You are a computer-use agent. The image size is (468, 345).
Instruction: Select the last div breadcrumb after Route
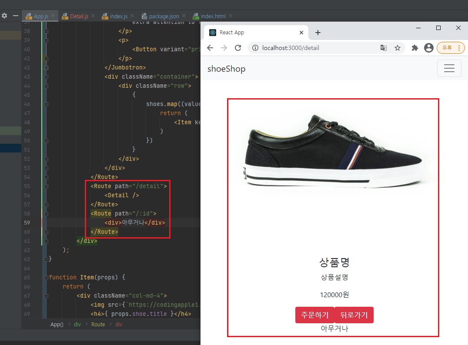(x=119, y=325)
